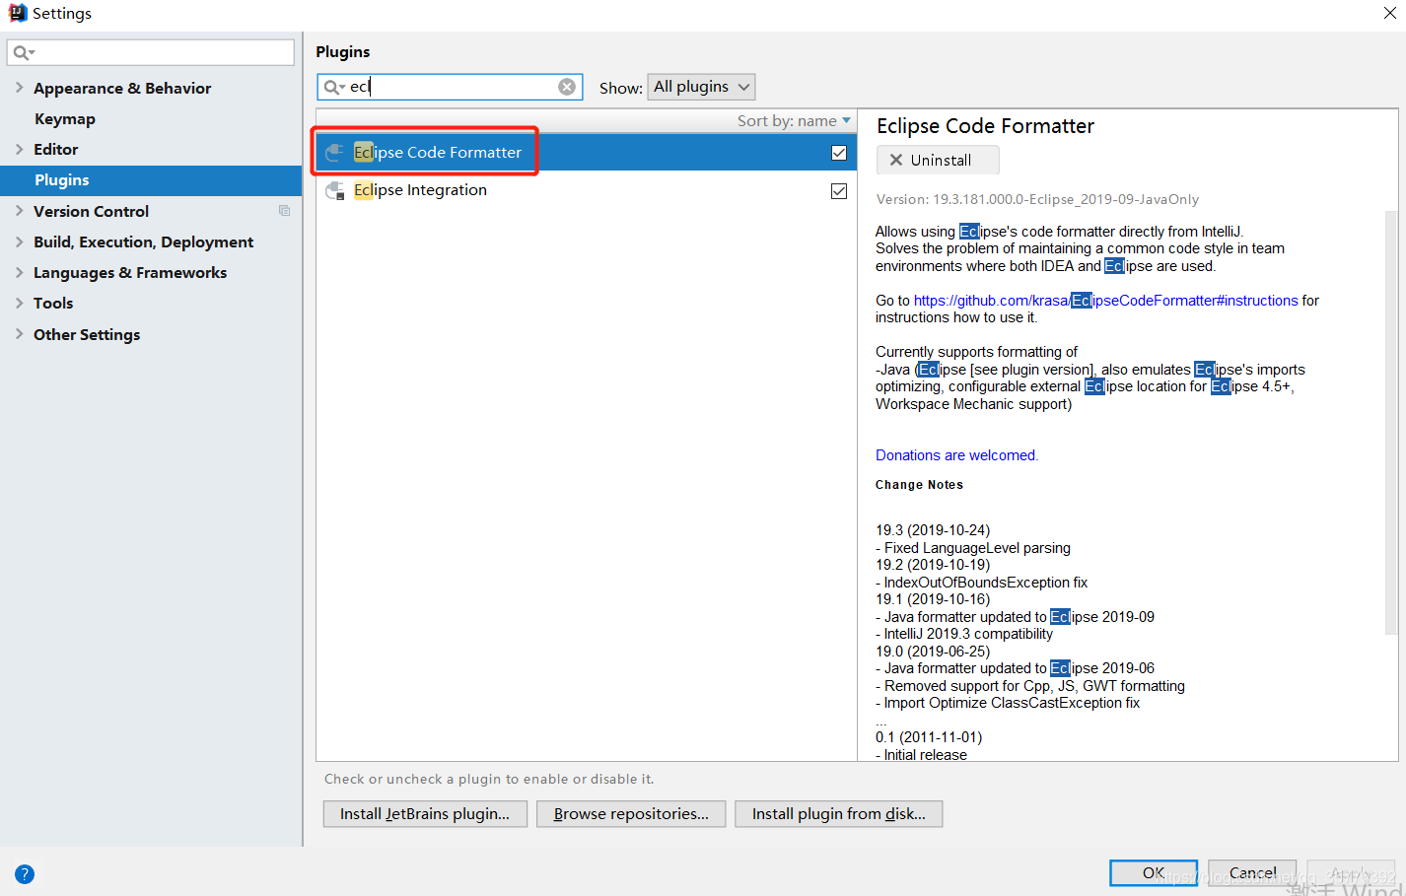Click the icon beside Version Control entry
This screenshot has width=1406, height=896.
(x=284, y=210)
